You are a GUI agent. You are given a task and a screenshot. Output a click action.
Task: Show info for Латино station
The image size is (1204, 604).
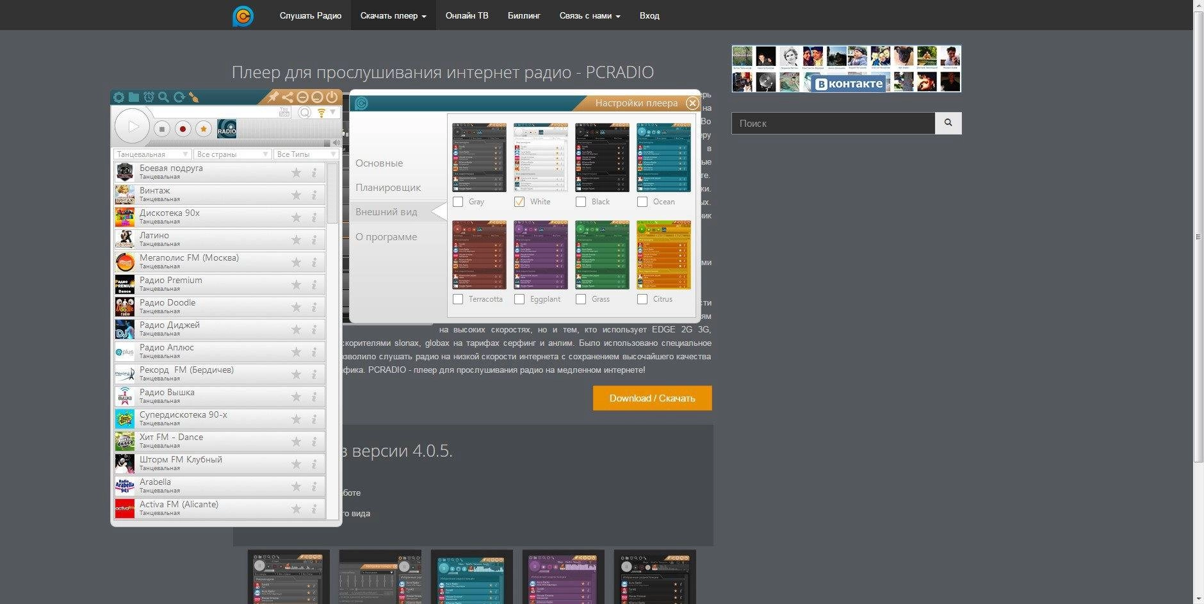pyautogui.click(x=314, y=240)
